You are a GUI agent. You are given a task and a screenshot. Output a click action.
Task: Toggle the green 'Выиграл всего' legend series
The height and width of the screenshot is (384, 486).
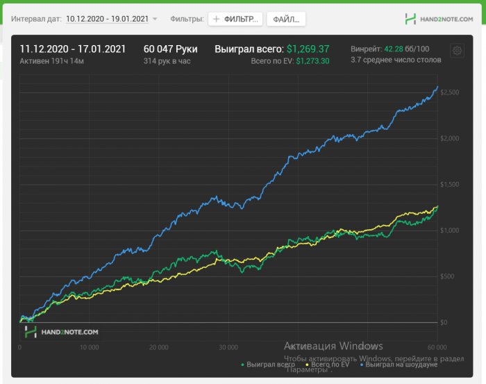pos(268,365)
